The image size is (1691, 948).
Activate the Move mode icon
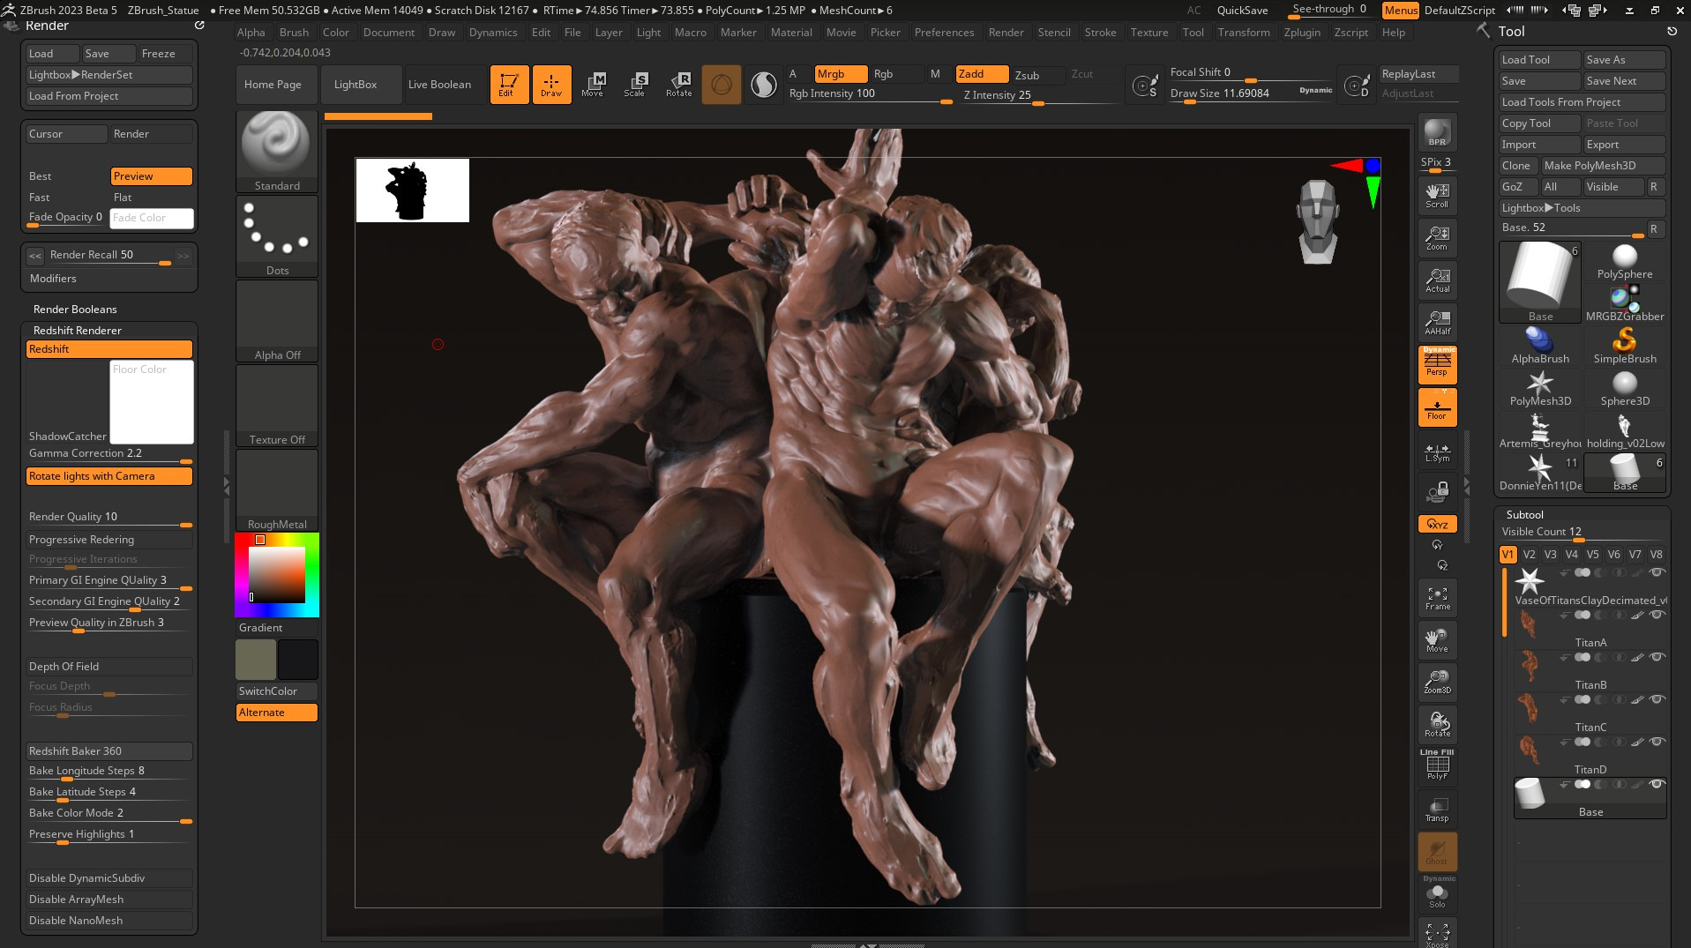pyautogui.click(x=594, y=84)
